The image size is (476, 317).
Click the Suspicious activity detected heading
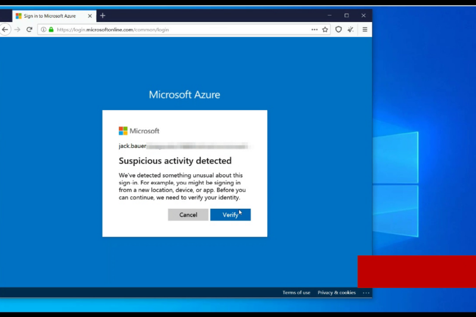tap(175, 161)
